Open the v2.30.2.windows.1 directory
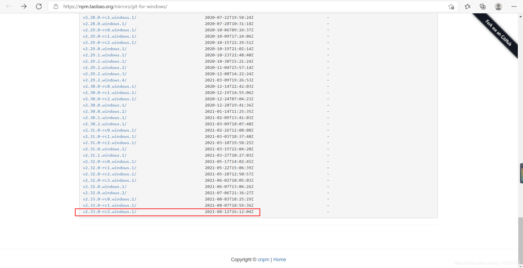Viewport: 523px width, 268px height. [105, 124]
